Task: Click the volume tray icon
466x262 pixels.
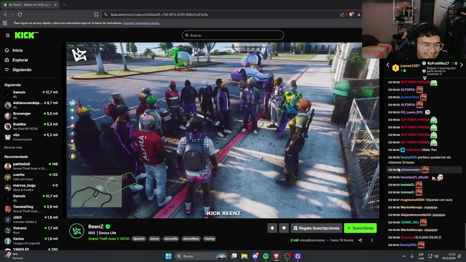Action: point(436,256)
